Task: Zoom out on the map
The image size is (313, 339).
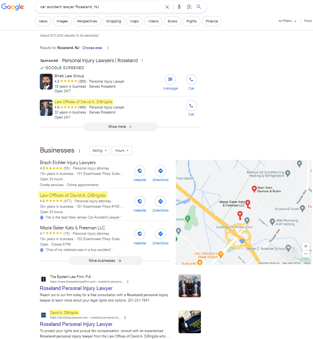Action: [306, 254]
